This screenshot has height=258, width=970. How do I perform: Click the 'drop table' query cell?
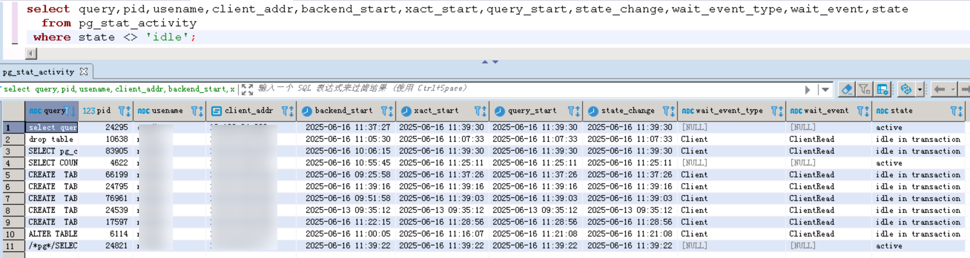(x=51, y=139)
